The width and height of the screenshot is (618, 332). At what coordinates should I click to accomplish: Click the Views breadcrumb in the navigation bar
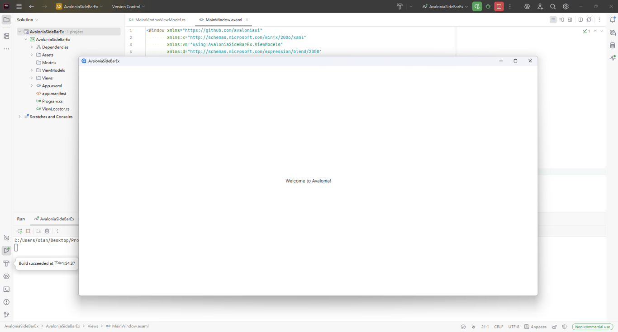tap(93, 326)
